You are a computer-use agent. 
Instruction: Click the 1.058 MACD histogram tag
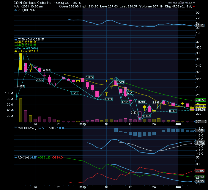(200, 131)
